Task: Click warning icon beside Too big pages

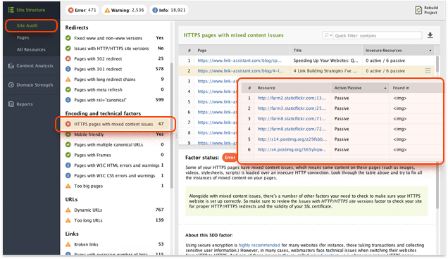Action: 68,186
